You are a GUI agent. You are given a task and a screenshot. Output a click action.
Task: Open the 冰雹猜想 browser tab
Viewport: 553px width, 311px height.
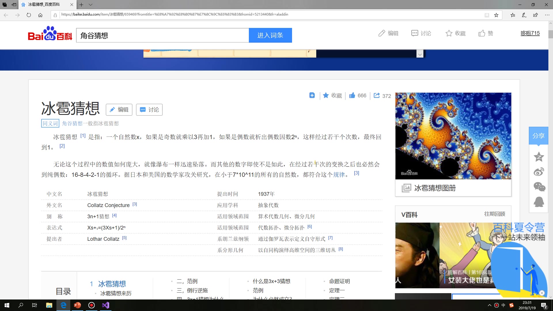[x=47, y=5]
